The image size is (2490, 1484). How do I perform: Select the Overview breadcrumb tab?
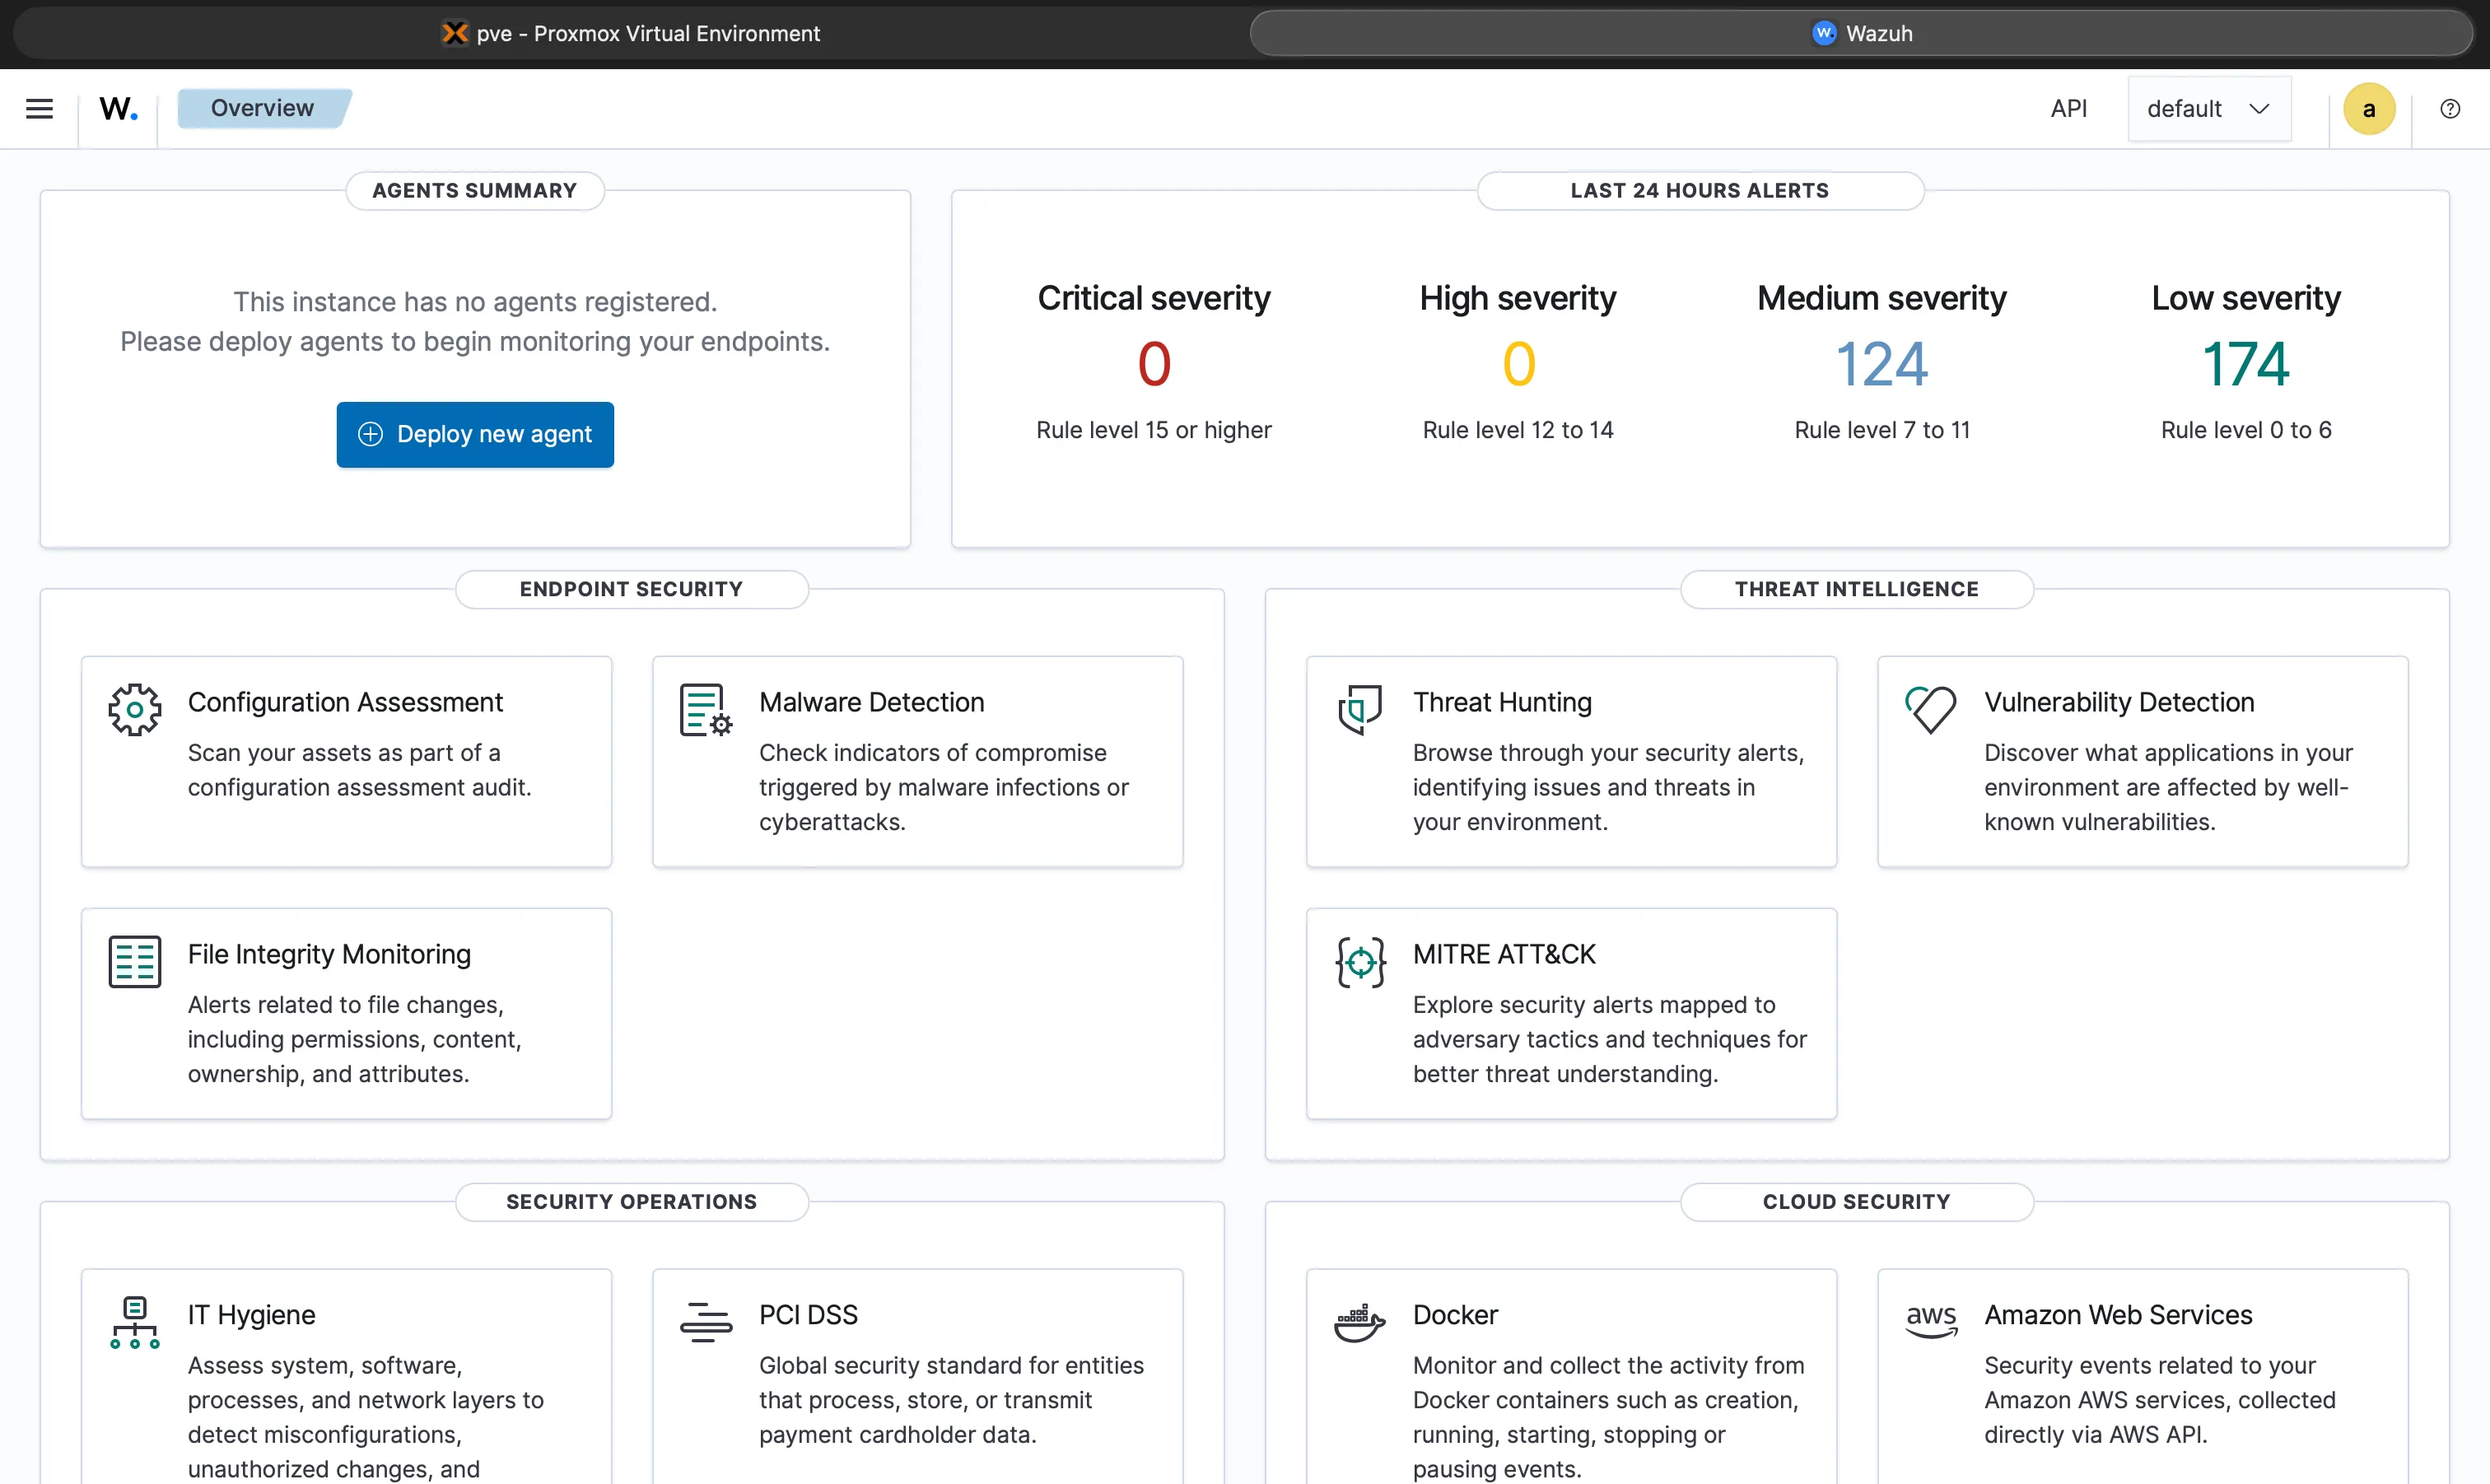click(263, 108)
